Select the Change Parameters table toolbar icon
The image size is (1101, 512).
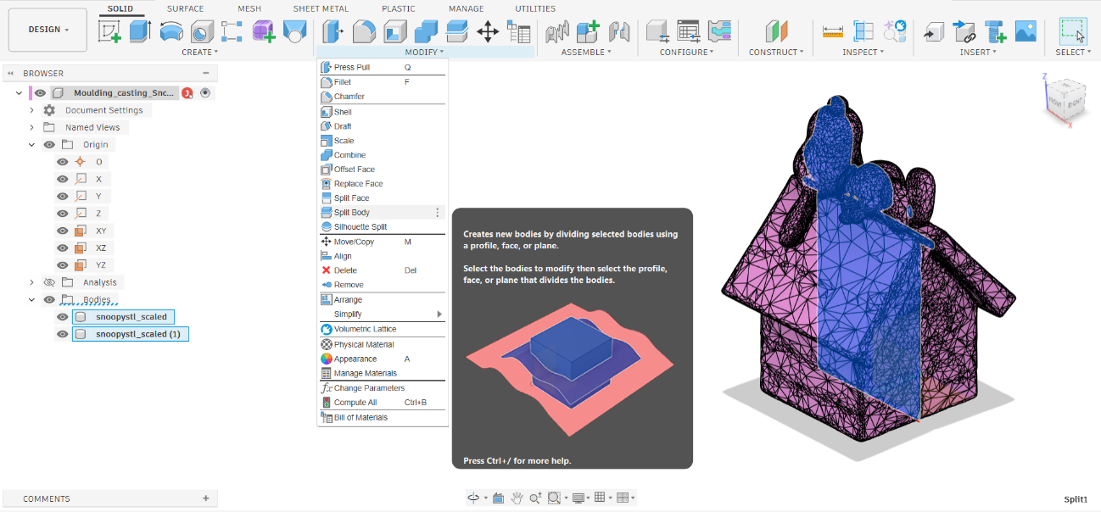pyautogui.click(x=518, y=32)
